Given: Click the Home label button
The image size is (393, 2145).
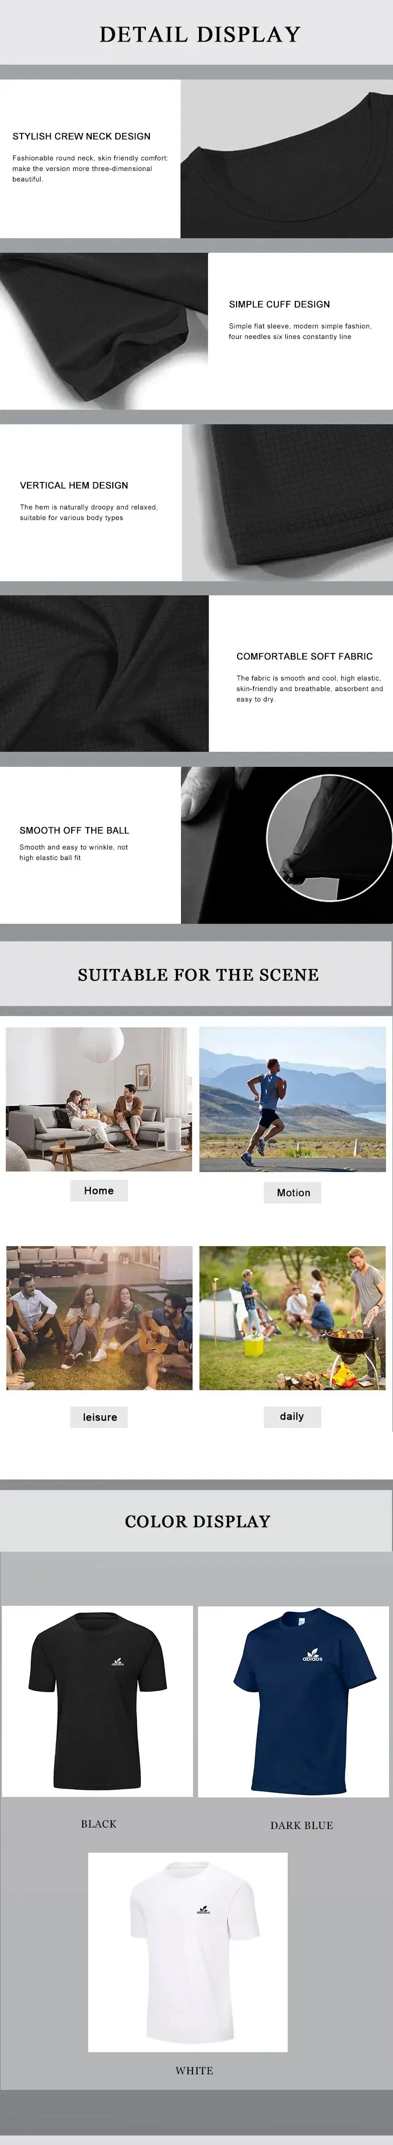Looking at the screenshot, I should point(99,1191).
